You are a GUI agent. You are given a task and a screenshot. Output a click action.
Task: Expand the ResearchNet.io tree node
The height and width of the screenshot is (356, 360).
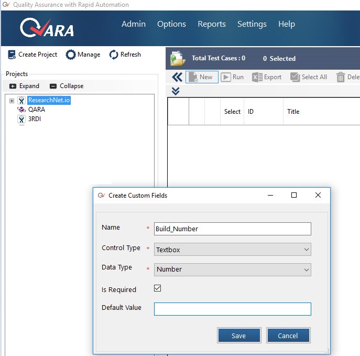12,101
